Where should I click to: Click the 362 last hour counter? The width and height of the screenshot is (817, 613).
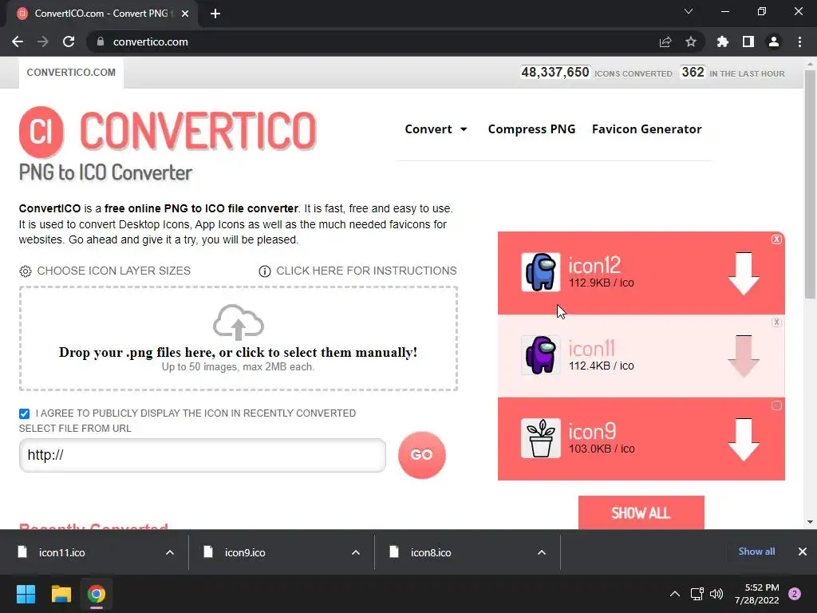[x=693, y=73]
